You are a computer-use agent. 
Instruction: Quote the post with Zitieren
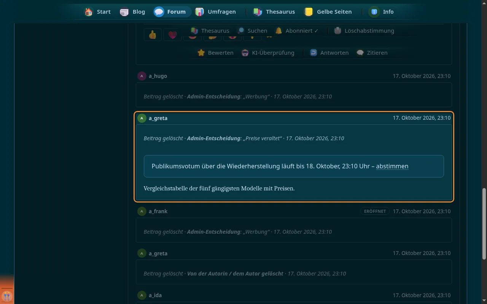point(372,53)
